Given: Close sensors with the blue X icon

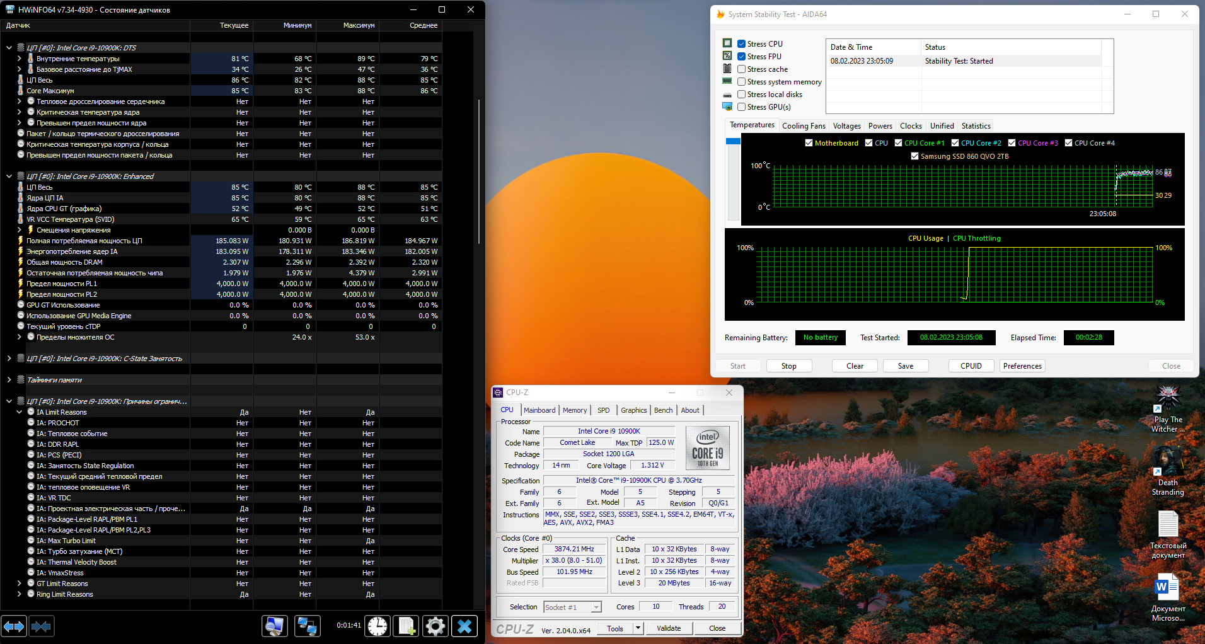Looking at the screenshot, I should pos(464,626).
